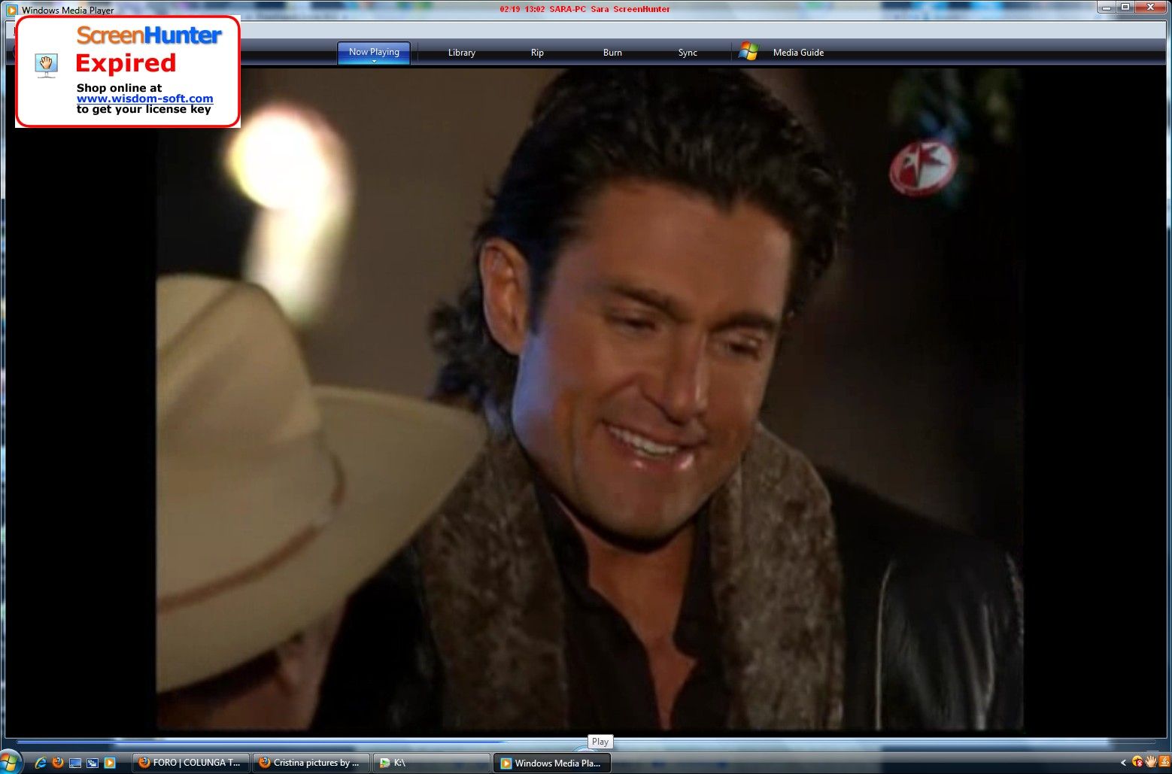Screen dimensions: 1172x774
Task: Open Windows Media Player quick launch icon
Action: point(110,763)
